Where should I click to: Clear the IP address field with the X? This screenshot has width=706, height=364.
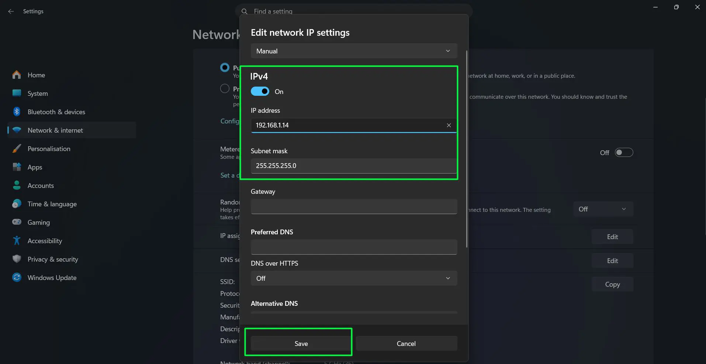point(449,125)
